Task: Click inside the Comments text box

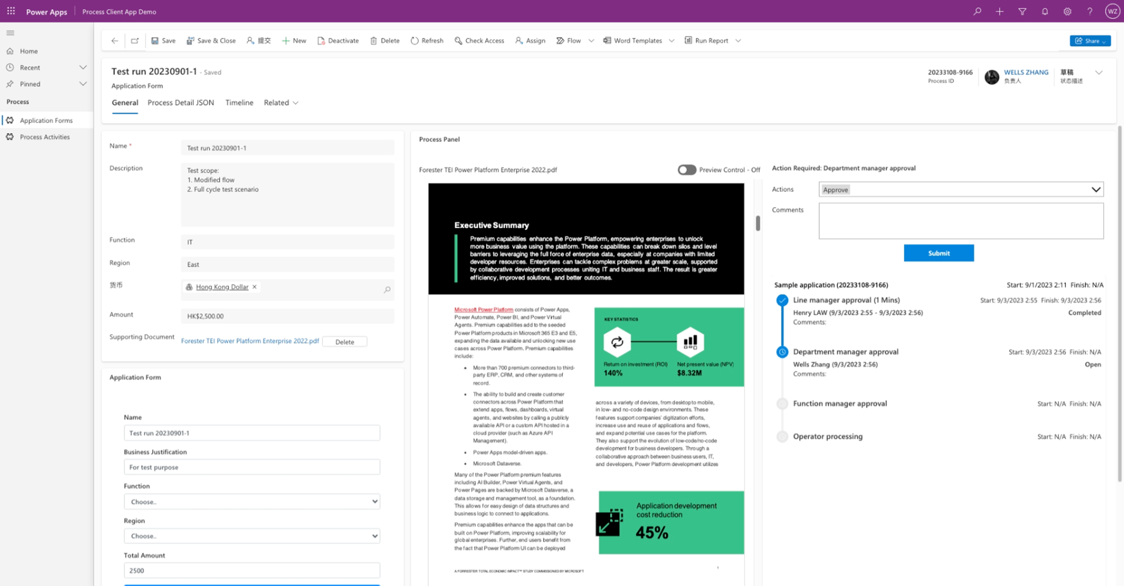Action: (x=960, y=220)
